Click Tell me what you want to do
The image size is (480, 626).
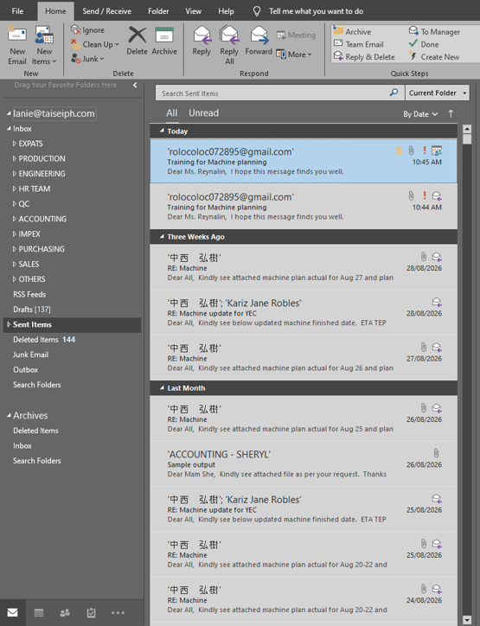pos(316,11)
